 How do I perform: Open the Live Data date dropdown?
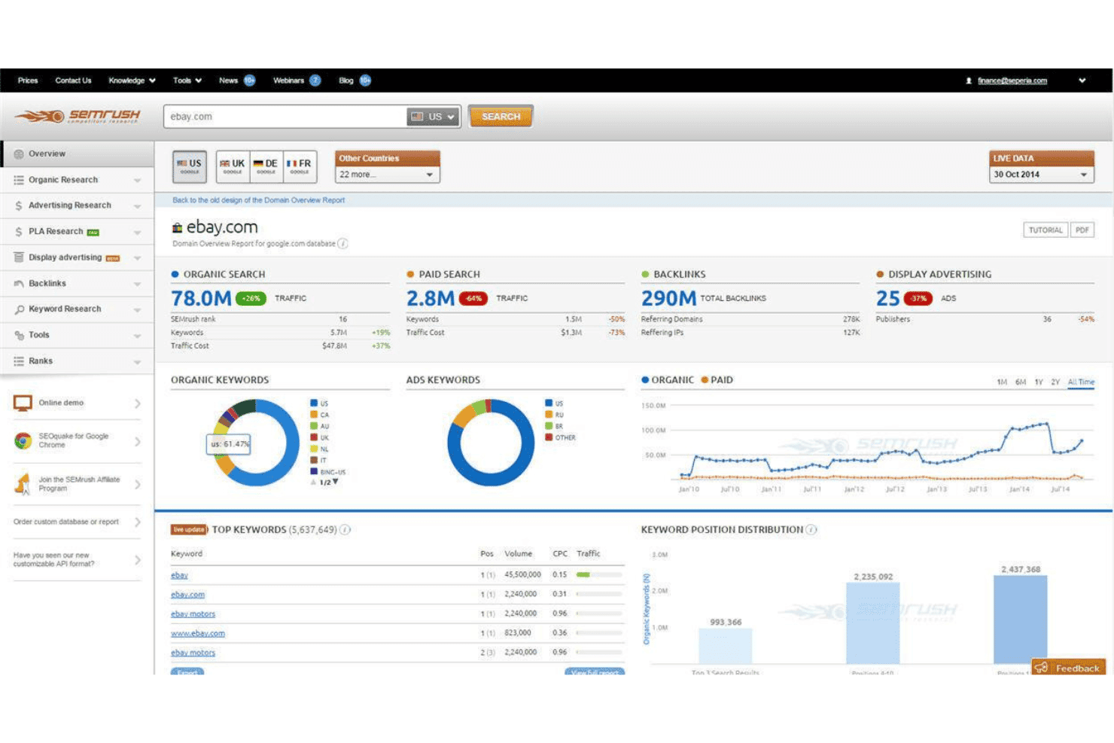pyautogui.click(x=1041, y=175)
